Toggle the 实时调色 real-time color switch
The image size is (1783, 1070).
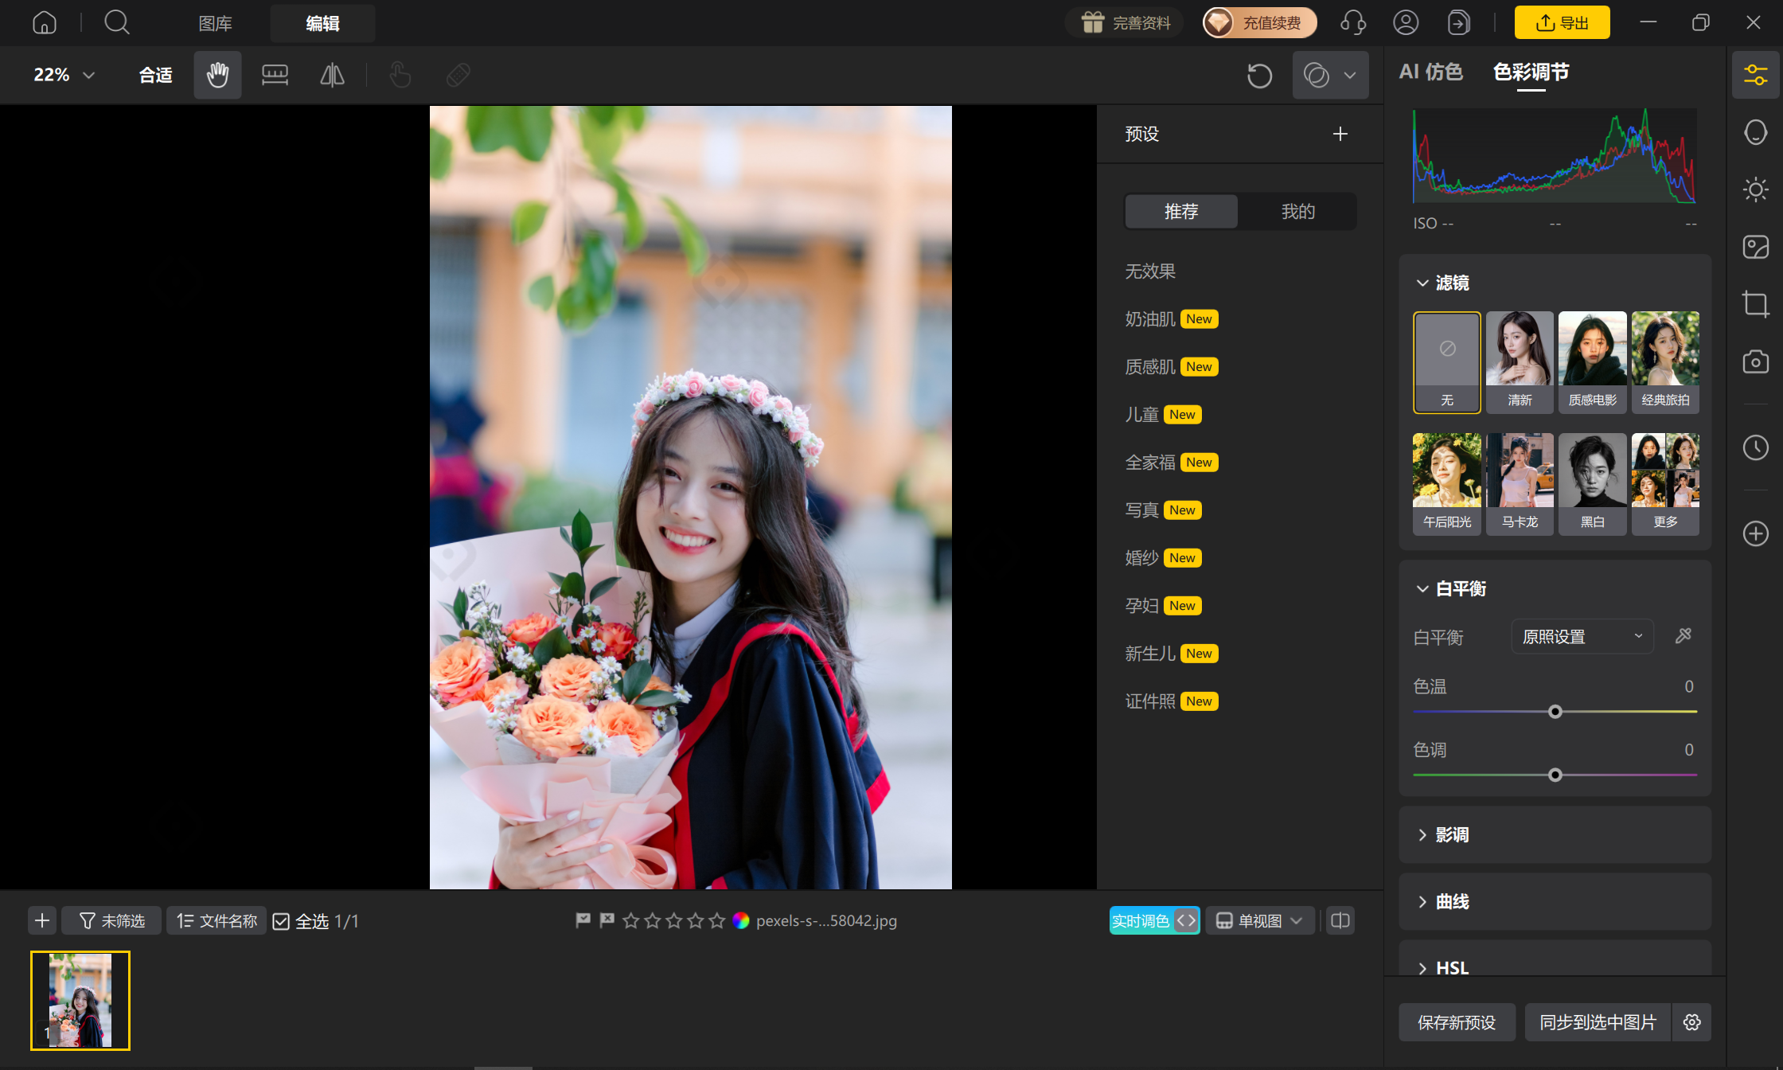point(1154,921)
